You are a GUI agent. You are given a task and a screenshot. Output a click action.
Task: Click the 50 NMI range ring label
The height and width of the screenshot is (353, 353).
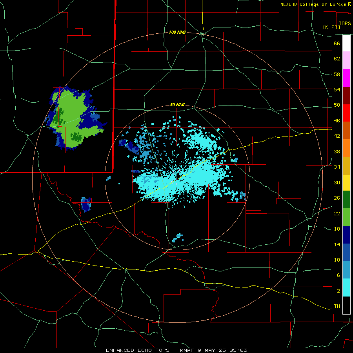[x=177, y=105]
